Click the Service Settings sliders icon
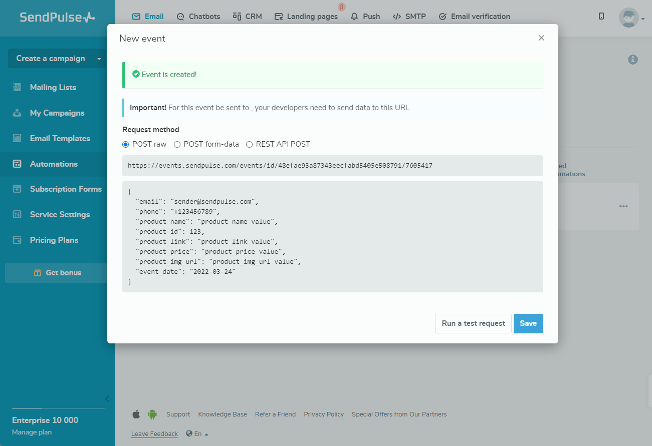 point(17,215)
